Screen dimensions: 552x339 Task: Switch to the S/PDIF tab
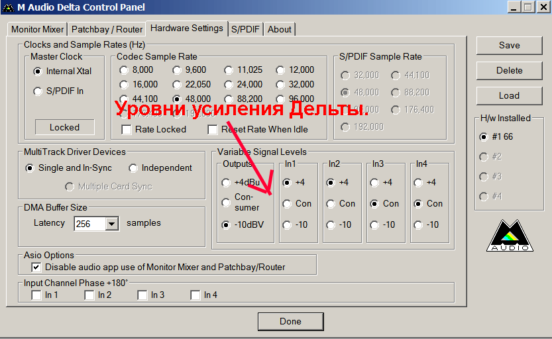[246, 29]
